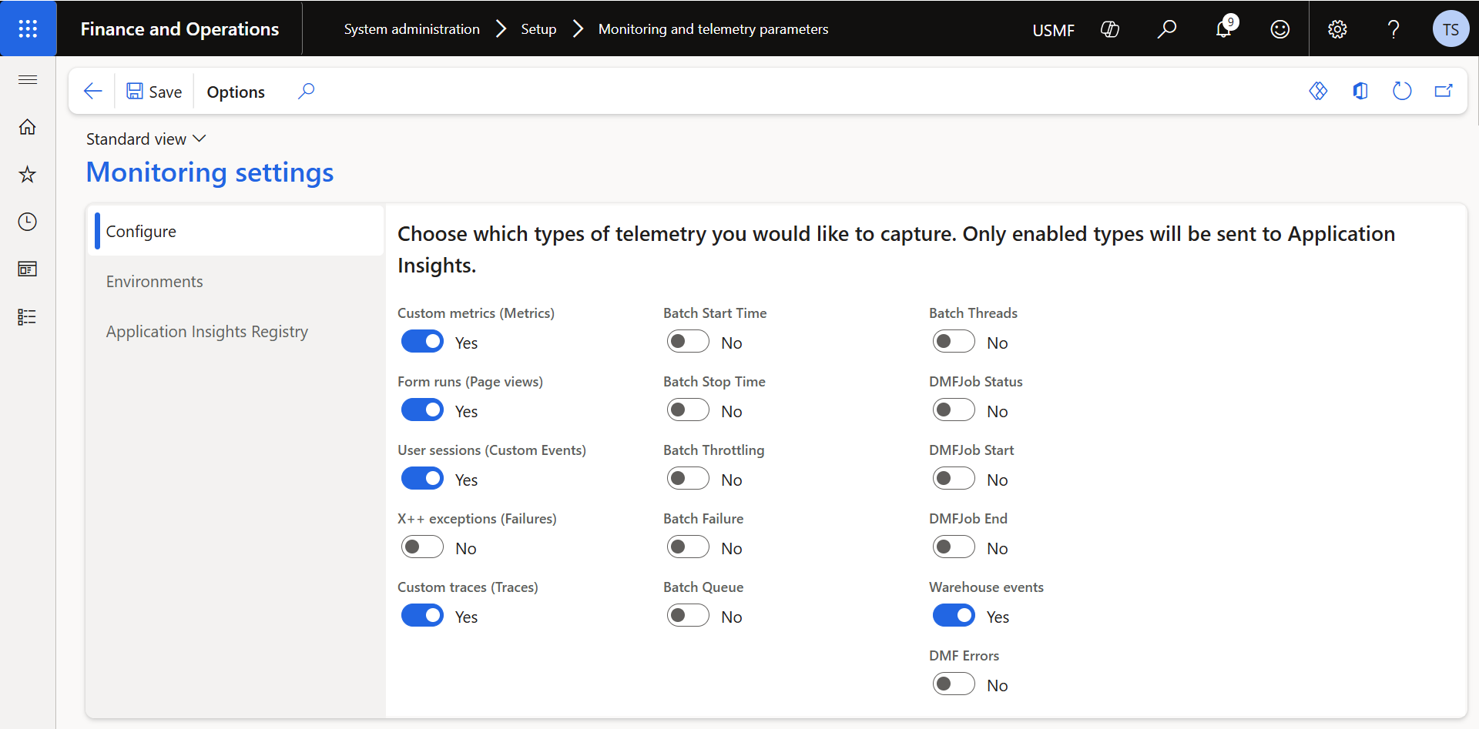Viewport: 1479px width, 729px height.
Task: Click Monitoring and telemetry parameters breadcrumb
Action: point(713,29)
